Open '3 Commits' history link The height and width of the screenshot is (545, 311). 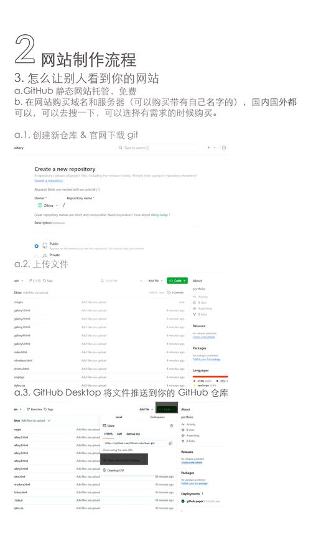[175, 293]
